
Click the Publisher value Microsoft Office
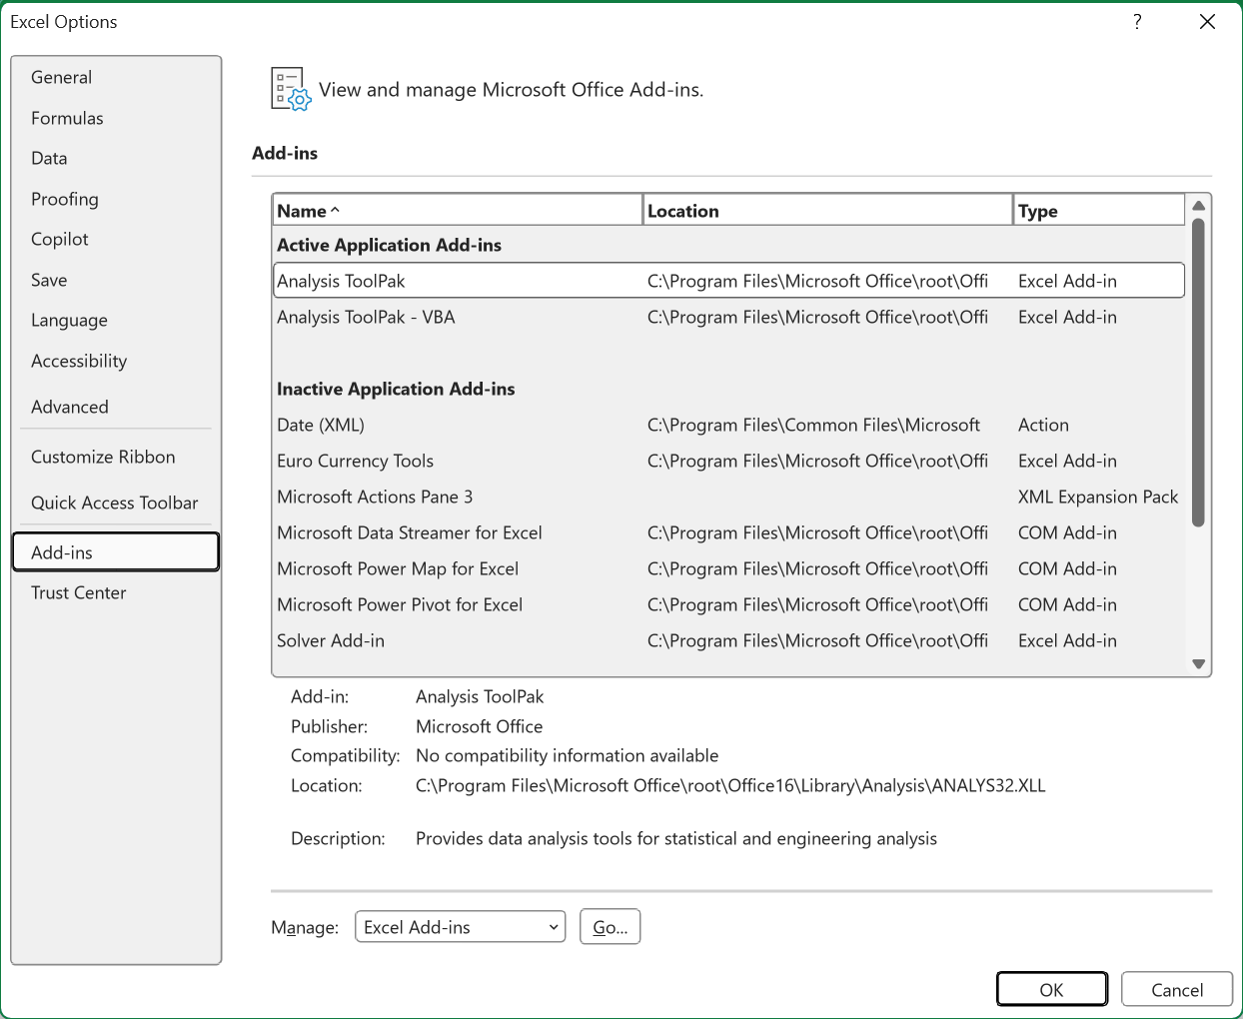pos(480,726)
